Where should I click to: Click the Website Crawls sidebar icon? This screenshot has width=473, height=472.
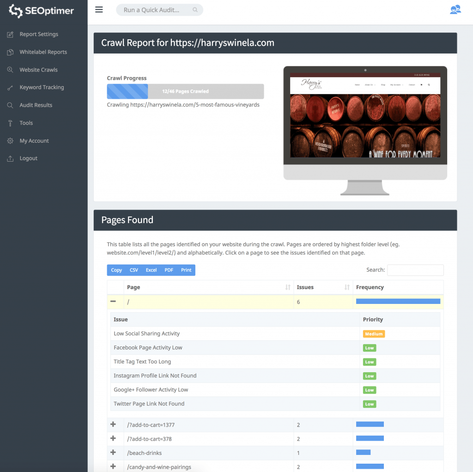(x=10, y=70)
